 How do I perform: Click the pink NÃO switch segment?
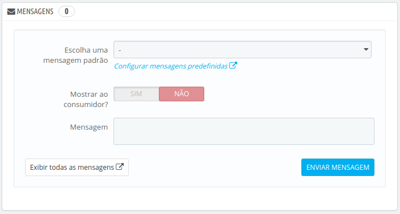pyautogui.click(x=182, y=94)
